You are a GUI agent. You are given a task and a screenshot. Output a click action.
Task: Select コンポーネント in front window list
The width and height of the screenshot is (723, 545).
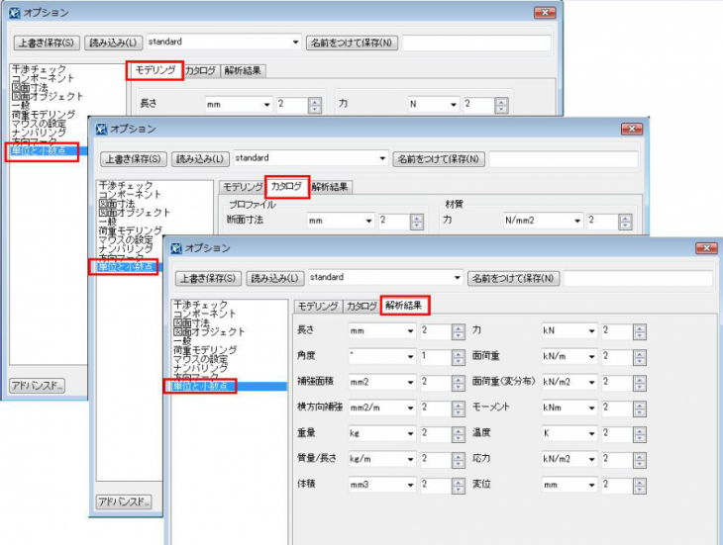pyautogui.click(x=205, y=314)
